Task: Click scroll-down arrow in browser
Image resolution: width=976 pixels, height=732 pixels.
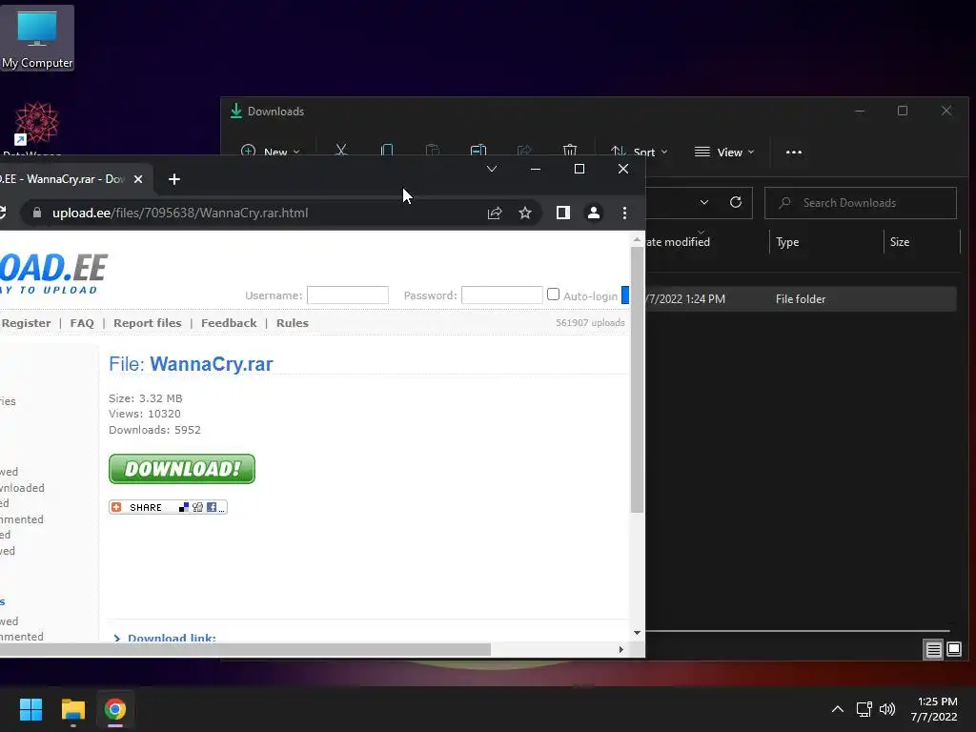Action: pos(637,633)
